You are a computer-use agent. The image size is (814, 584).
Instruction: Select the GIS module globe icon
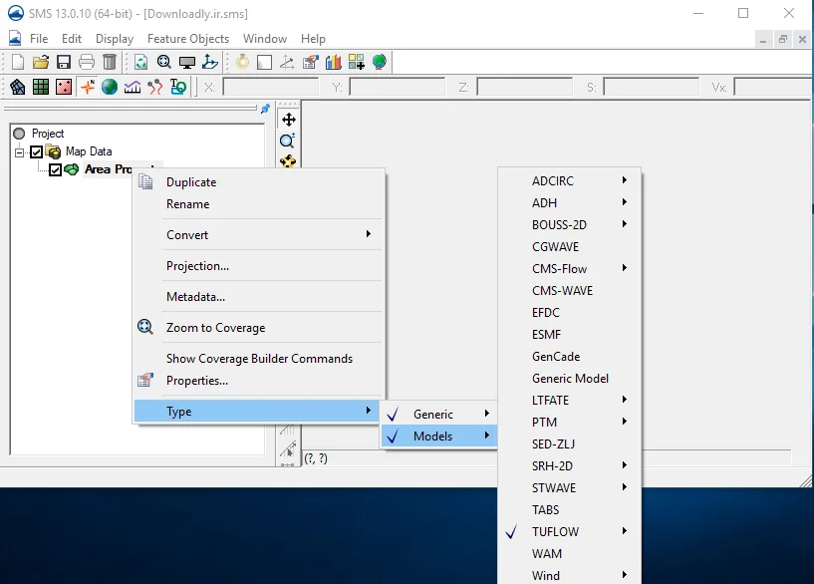[110, 87]
